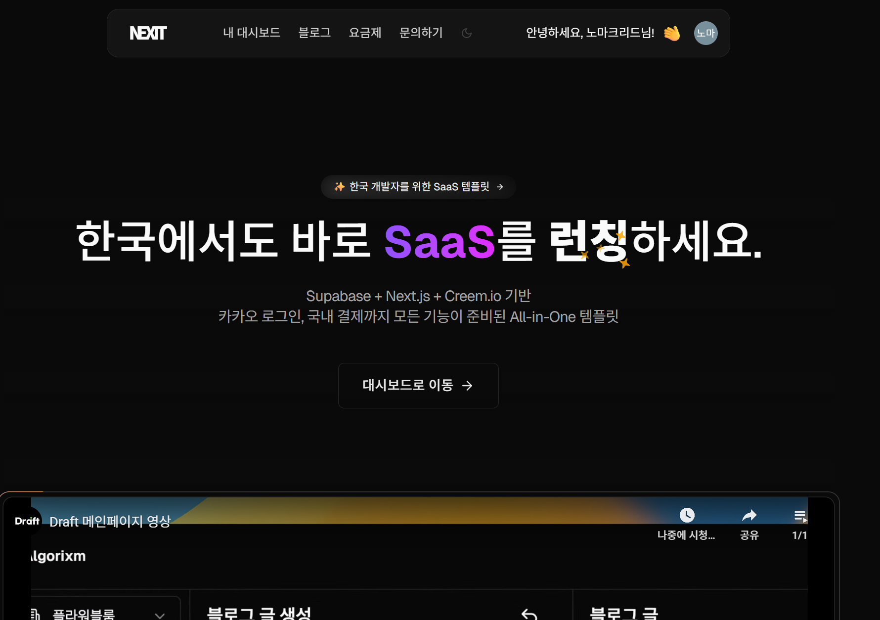Click the 대시보드로 이동 button

(418, 386)
